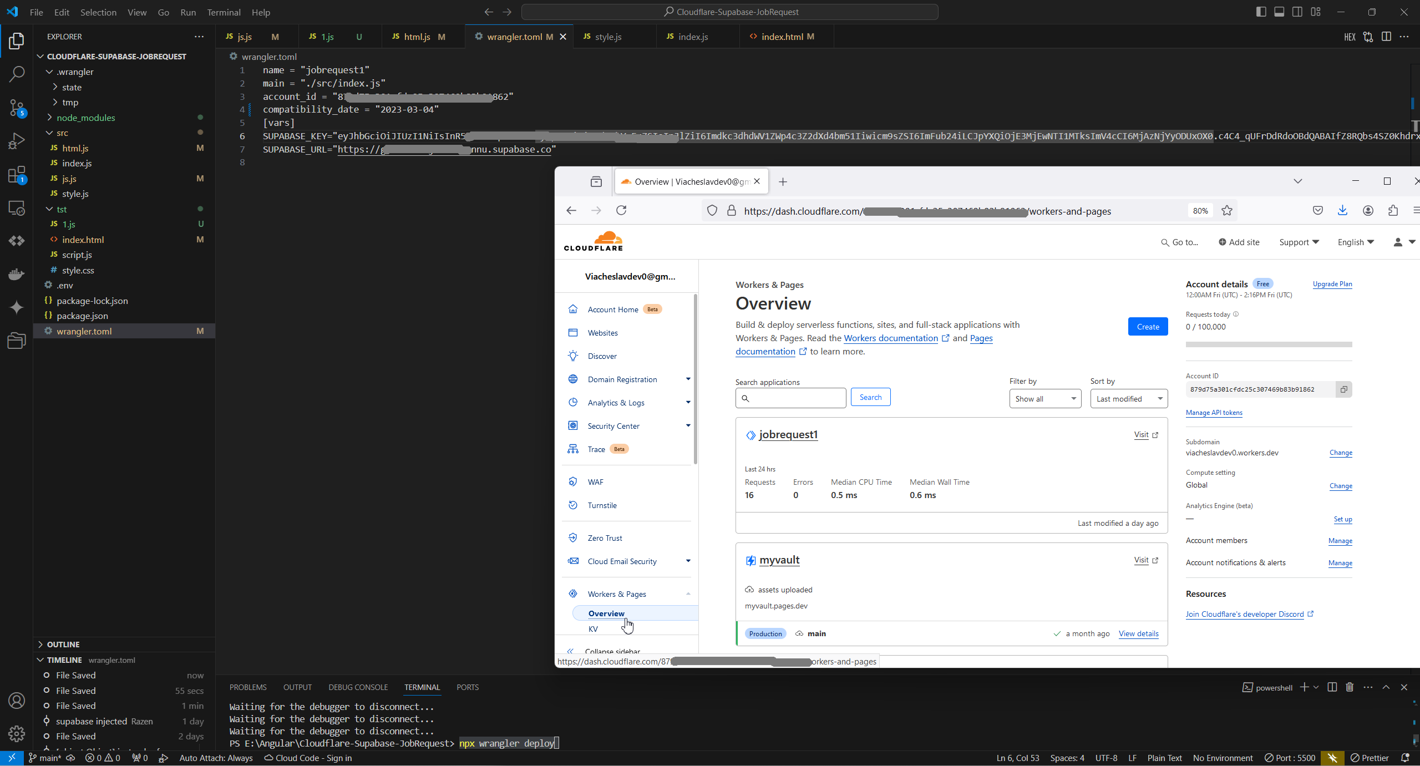Open the Docker view in activity bar

click(17, 274)
